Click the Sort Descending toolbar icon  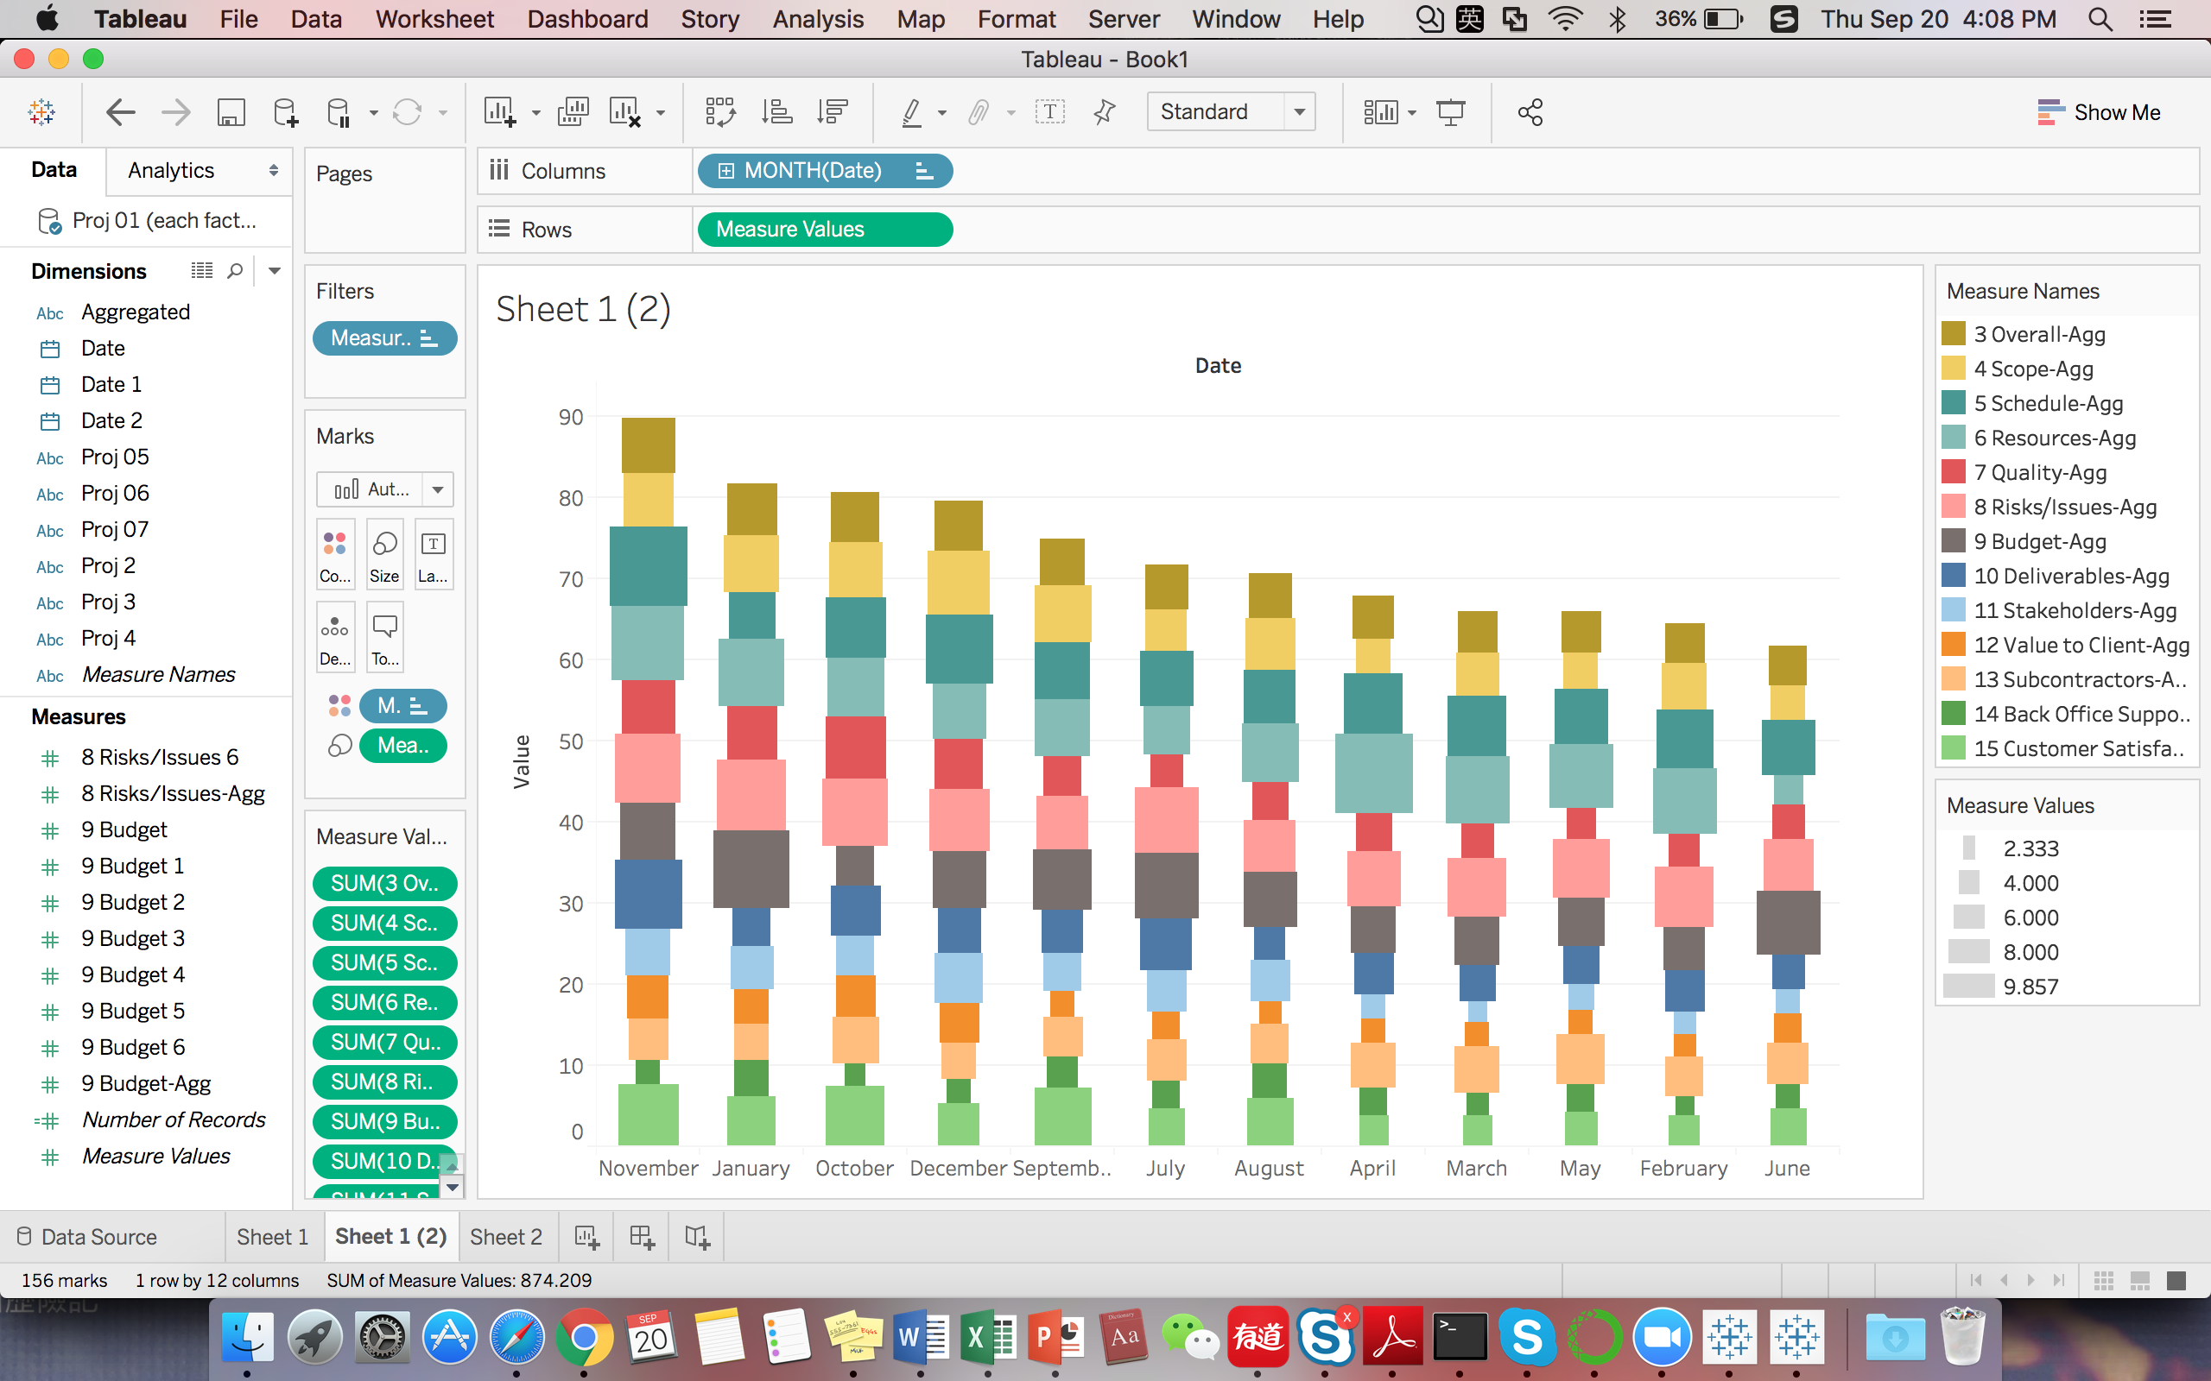[x=833, y=112]
